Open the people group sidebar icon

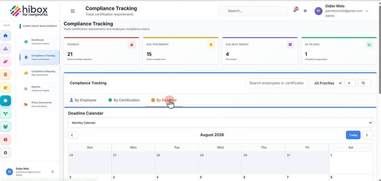(x=5, y=127)
